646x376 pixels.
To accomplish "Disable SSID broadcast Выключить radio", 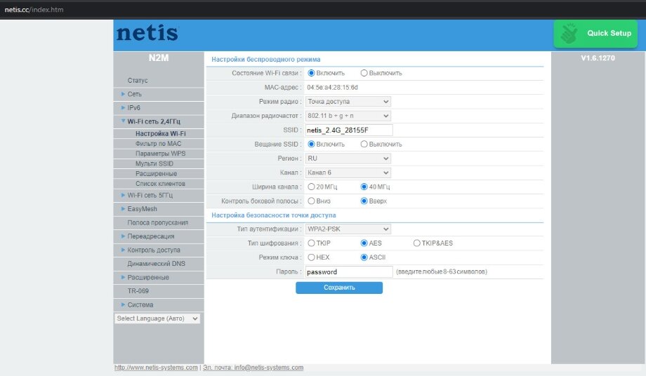I will [x=364, y=145].
